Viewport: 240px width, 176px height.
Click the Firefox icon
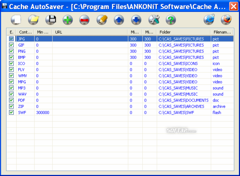click(226, 20)
